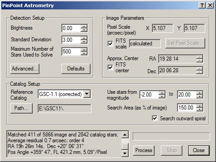Click the Stop button
The width and height of the screenshot is (216, 162).
172,150
